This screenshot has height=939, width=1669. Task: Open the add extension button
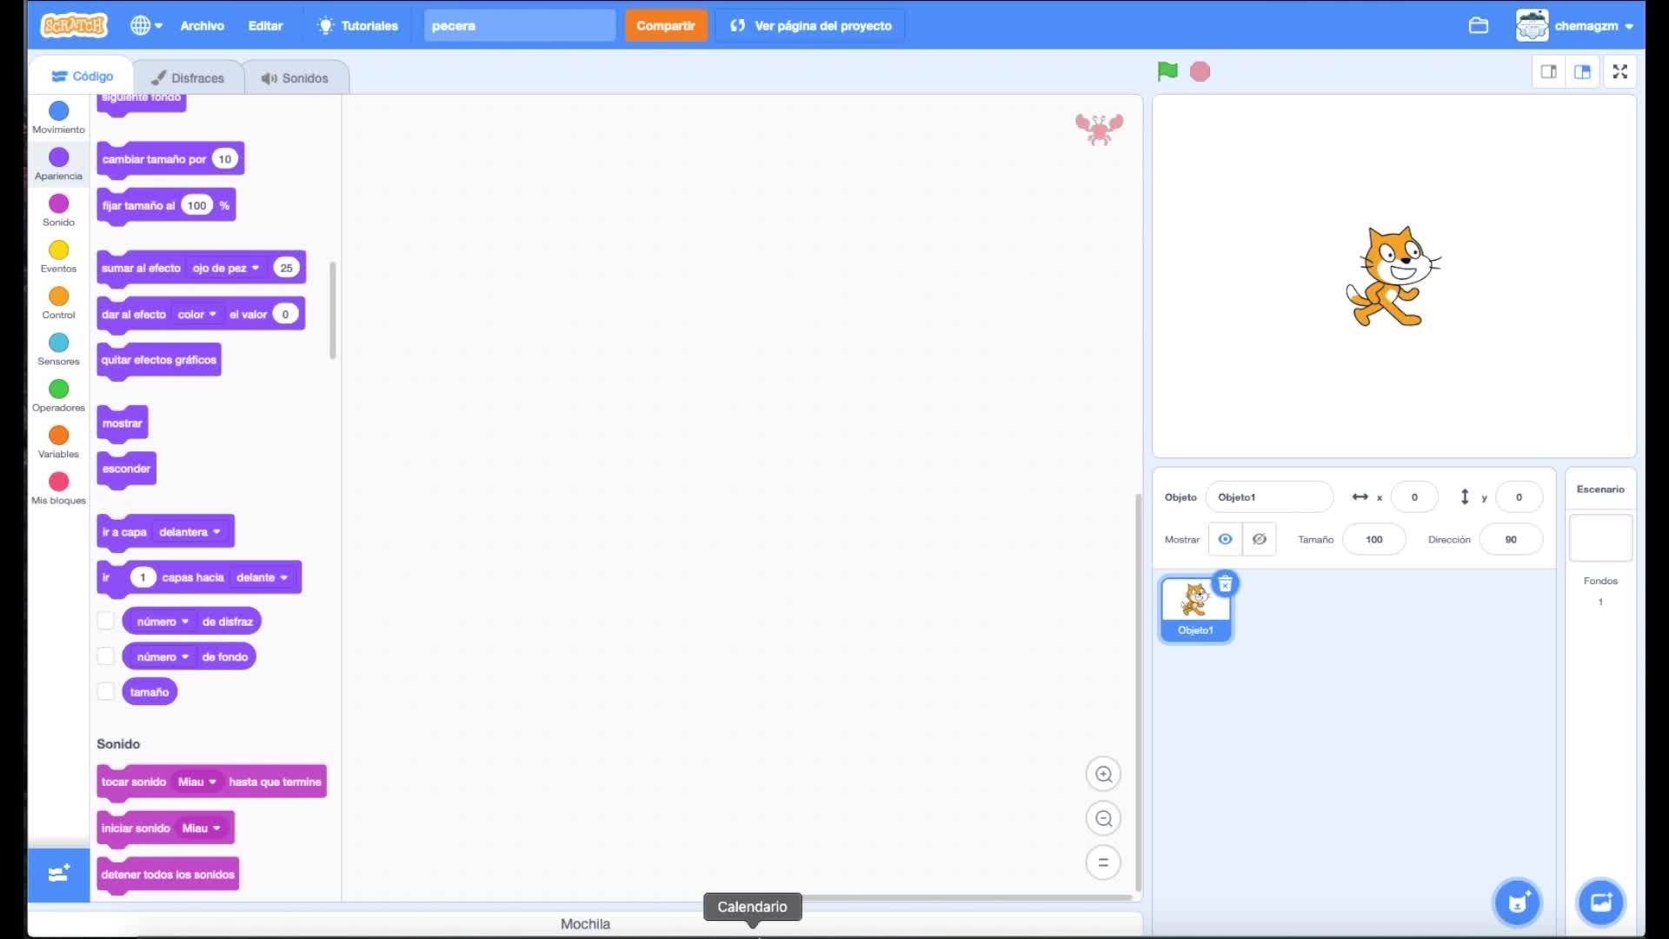click(58, 874)
